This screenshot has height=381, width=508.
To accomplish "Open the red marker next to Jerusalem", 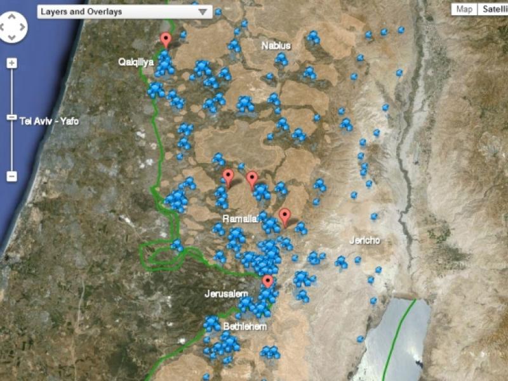I will point(268,281).
